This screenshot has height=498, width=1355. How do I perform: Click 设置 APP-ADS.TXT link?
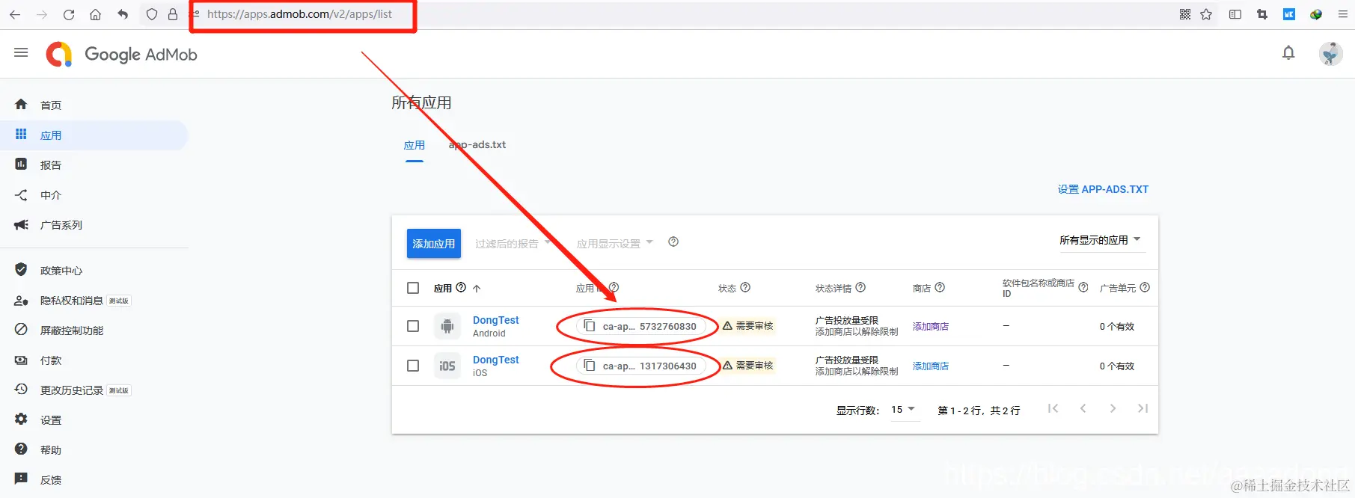[x=1103, y=189]
